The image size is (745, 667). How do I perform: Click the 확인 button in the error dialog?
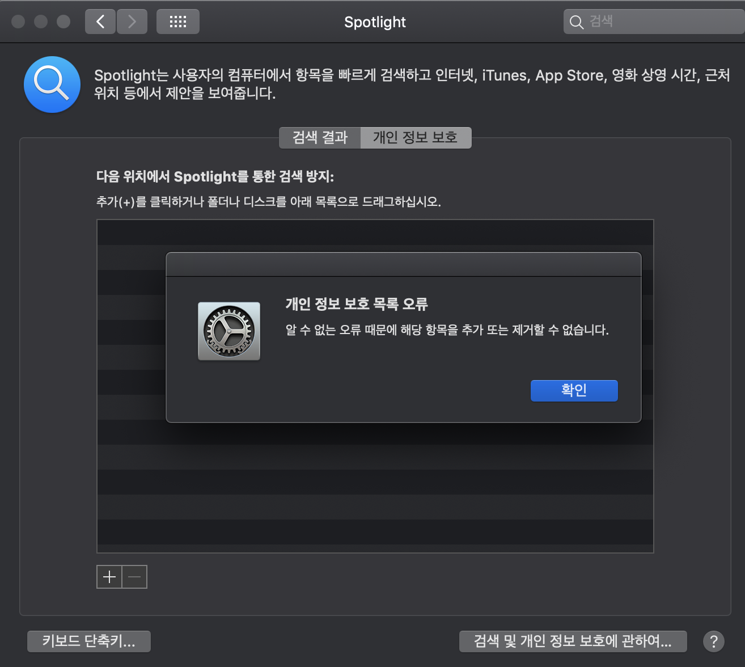click(574, 390)
